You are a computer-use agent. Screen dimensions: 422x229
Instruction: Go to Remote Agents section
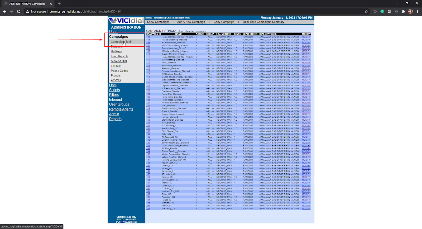coord(121,109)
